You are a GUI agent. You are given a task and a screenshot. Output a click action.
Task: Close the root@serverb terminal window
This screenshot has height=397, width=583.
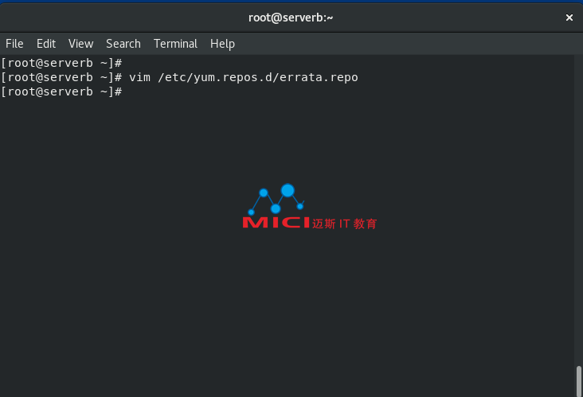click(569, 18)
